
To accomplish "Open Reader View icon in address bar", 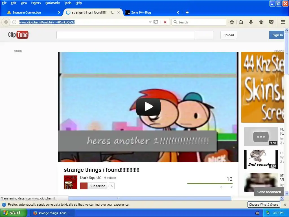I will [x=156, y=22].
